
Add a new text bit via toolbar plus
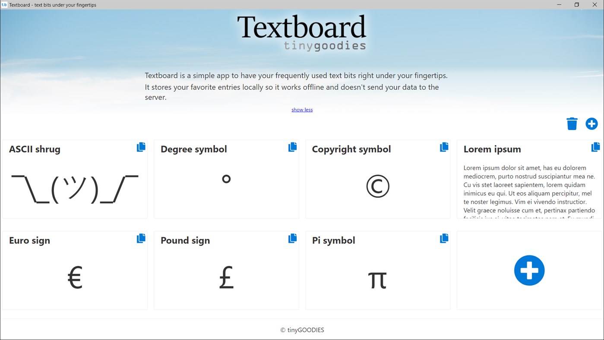click(x=591, y=124)
